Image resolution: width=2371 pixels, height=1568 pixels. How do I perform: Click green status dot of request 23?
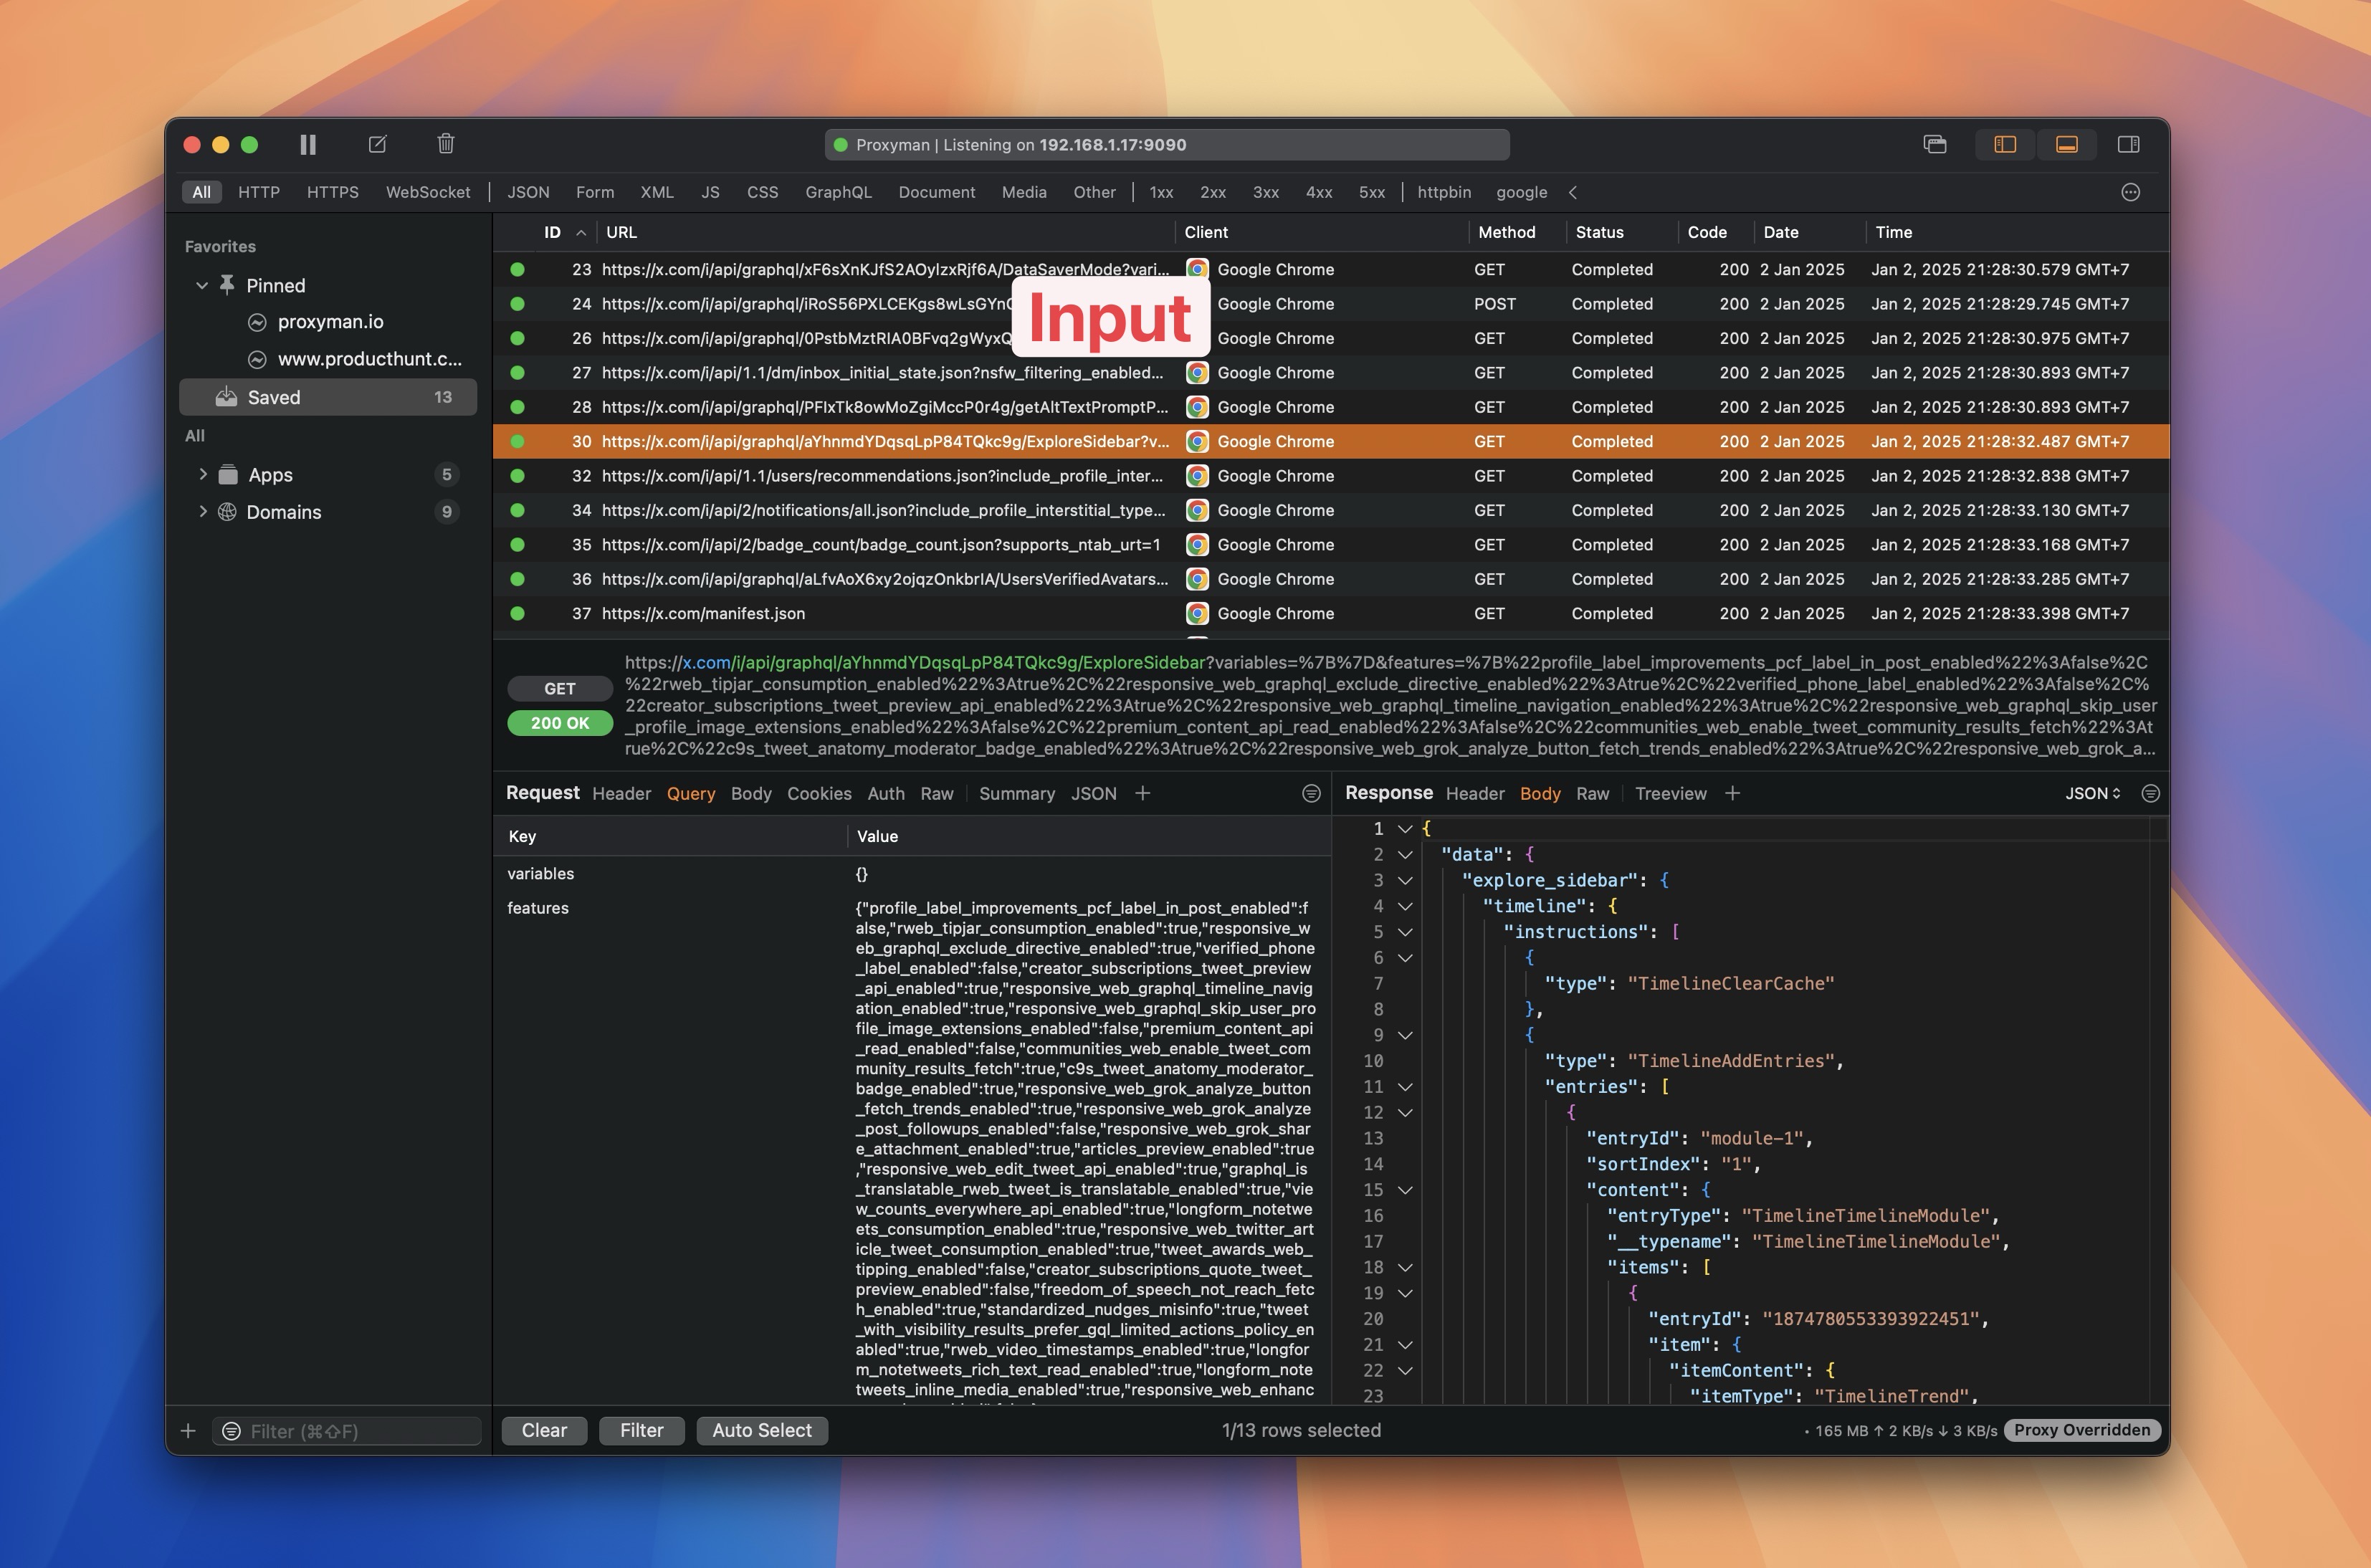click(x=517, y=269)
